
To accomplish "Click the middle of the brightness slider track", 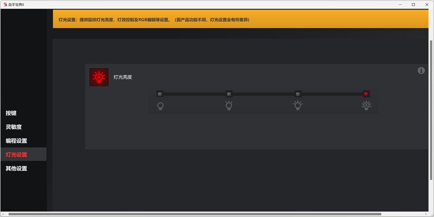I will coord(263,94).
